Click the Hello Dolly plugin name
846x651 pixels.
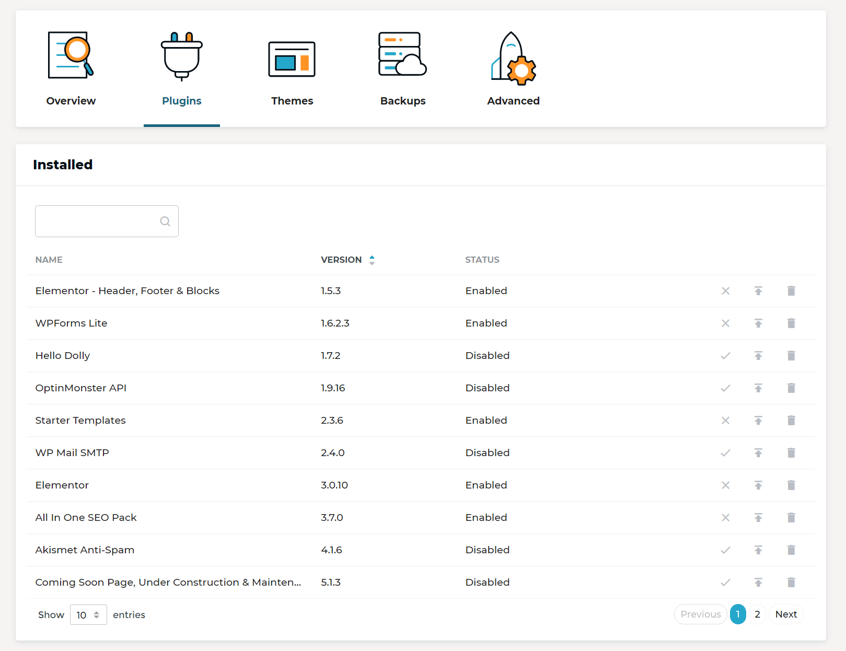point(63,356)
